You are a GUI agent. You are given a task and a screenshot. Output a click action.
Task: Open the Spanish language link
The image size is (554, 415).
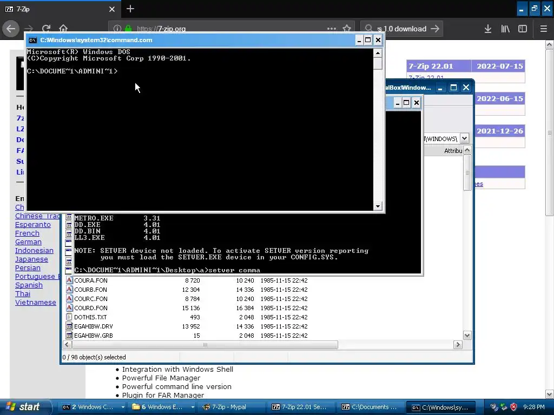29,285
